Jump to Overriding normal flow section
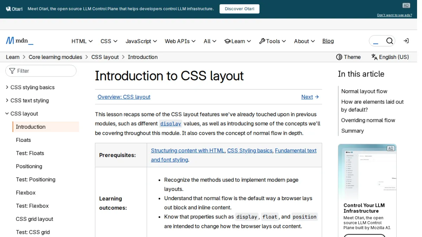The image size is (422, 237). pos(368,120)
